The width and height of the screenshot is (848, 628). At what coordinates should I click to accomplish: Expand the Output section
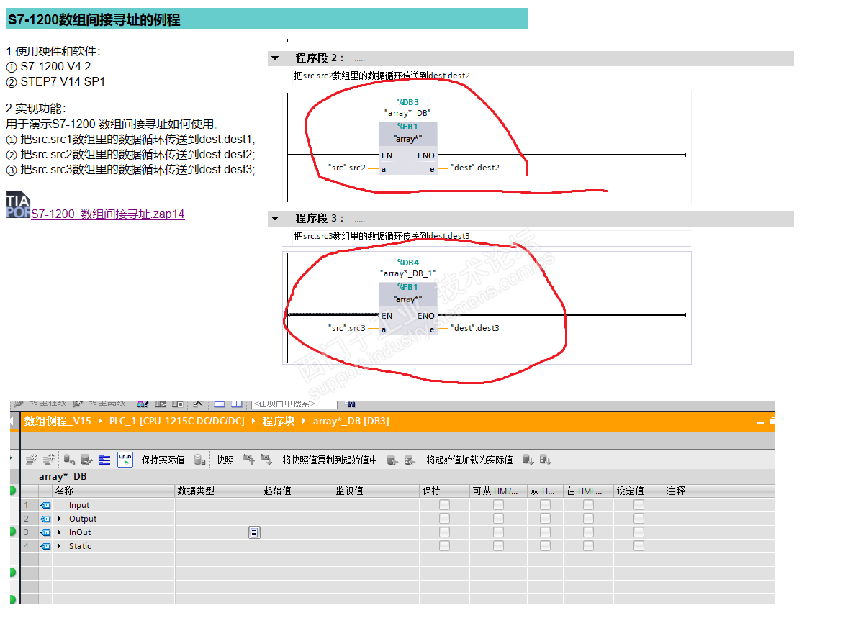pos(59,519)
